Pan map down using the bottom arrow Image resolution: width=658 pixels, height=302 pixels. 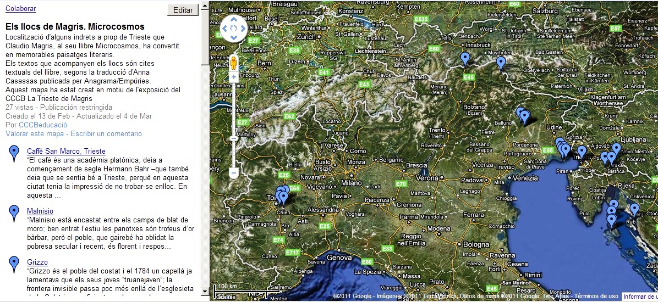233,37
